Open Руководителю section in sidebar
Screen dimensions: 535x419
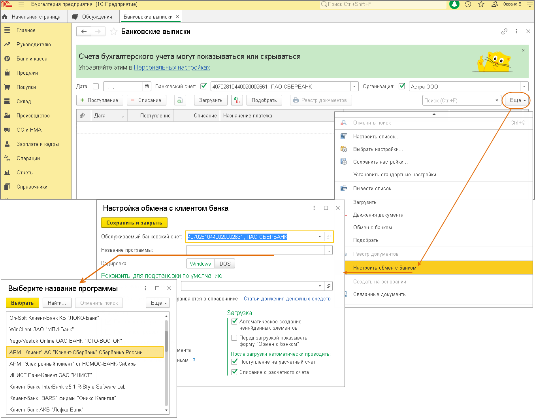point(34,44)
